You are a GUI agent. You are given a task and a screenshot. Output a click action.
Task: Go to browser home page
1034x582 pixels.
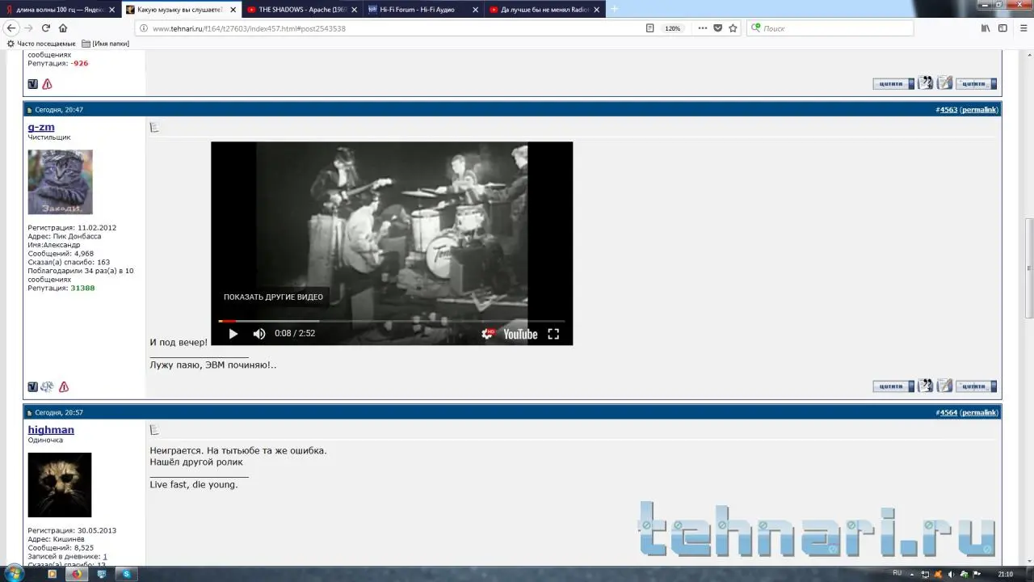pyautogui.click(x=63, y=28)
